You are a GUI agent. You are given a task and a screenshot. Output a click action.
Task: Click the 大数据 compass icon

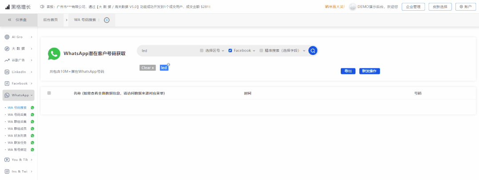7,48
